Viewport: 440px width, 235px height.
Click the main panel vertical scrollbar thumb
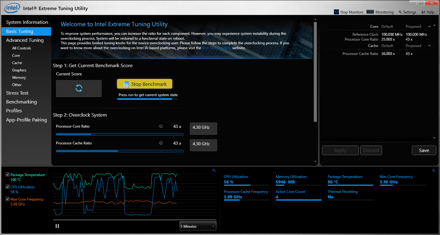coord(315,72)
